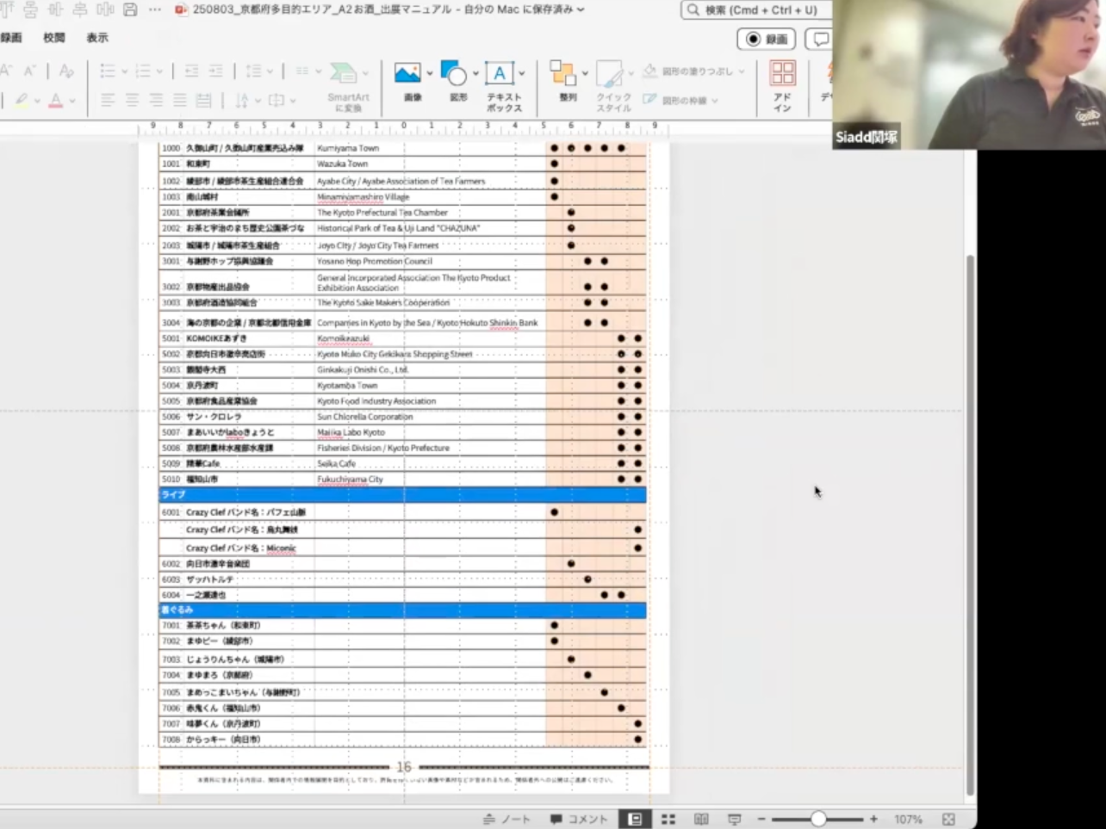Start slideshow from status bar icon
1106x829 pixels.
coord(734,819)
